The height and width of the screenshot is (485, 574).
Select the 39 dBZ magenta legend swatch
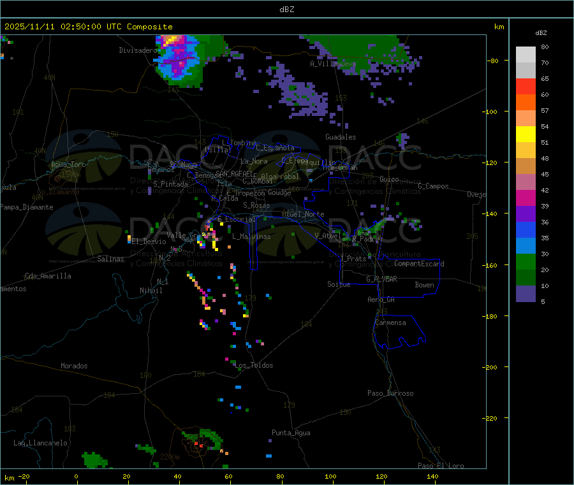click(526, 198)
